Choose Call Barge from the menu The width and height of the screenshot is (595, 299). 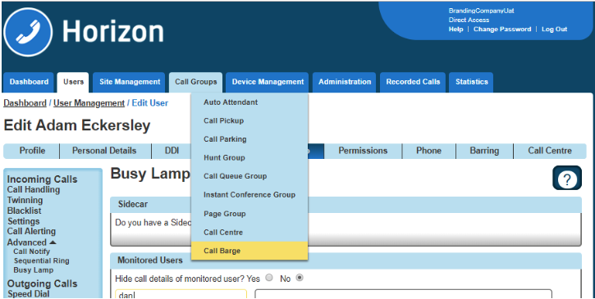pyautogui.click(x=249, y=251)
